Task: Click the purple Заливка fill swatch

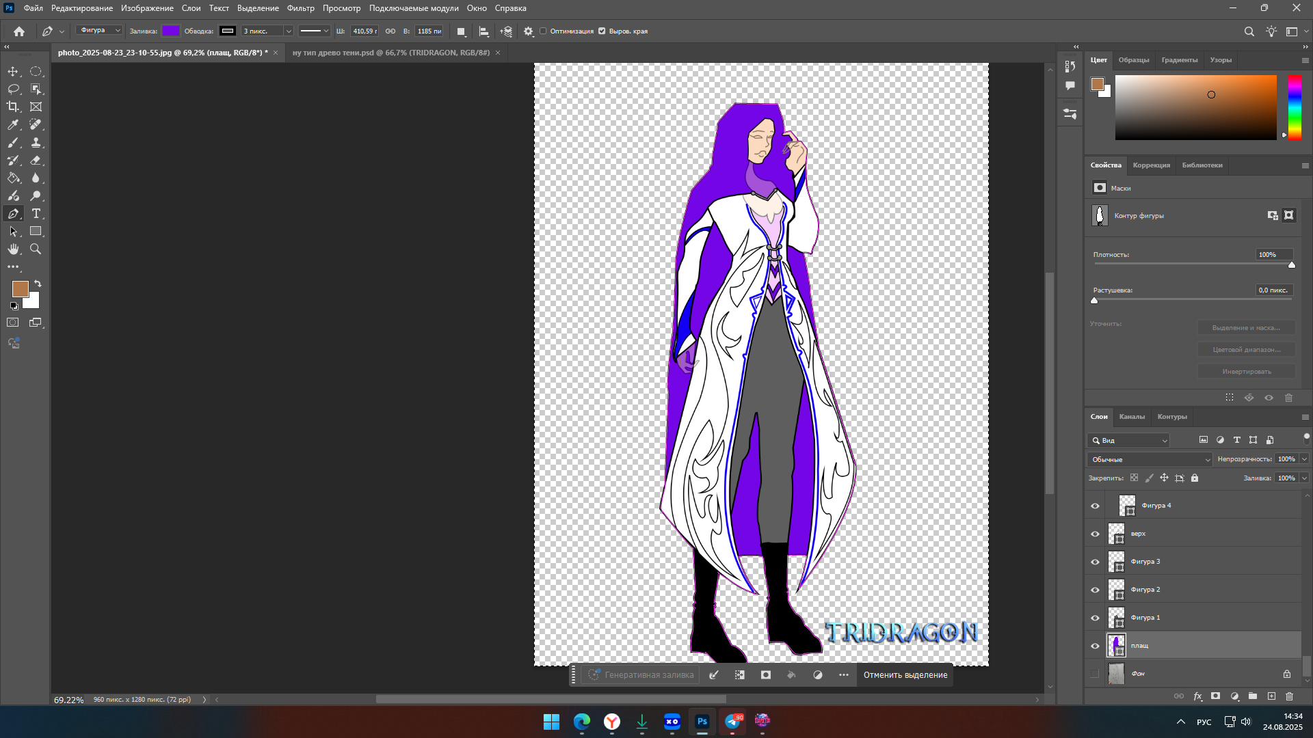Action: [170, 31]
